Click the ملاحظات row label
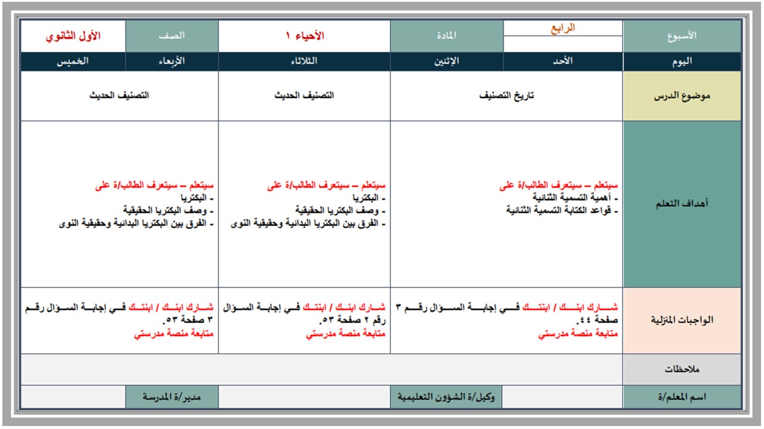The image size is (764, 429). (x=682, y=369)
